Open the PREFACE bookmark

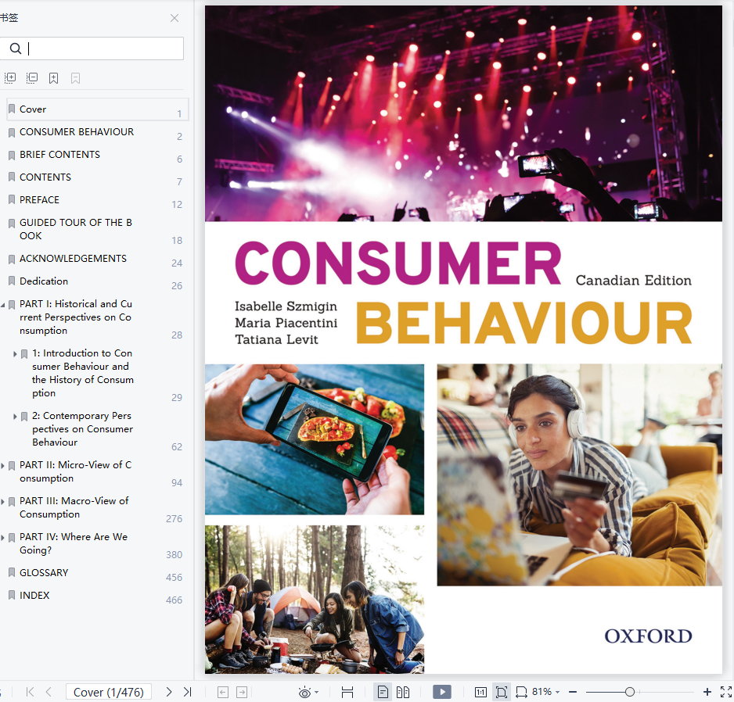click(39, 199)
